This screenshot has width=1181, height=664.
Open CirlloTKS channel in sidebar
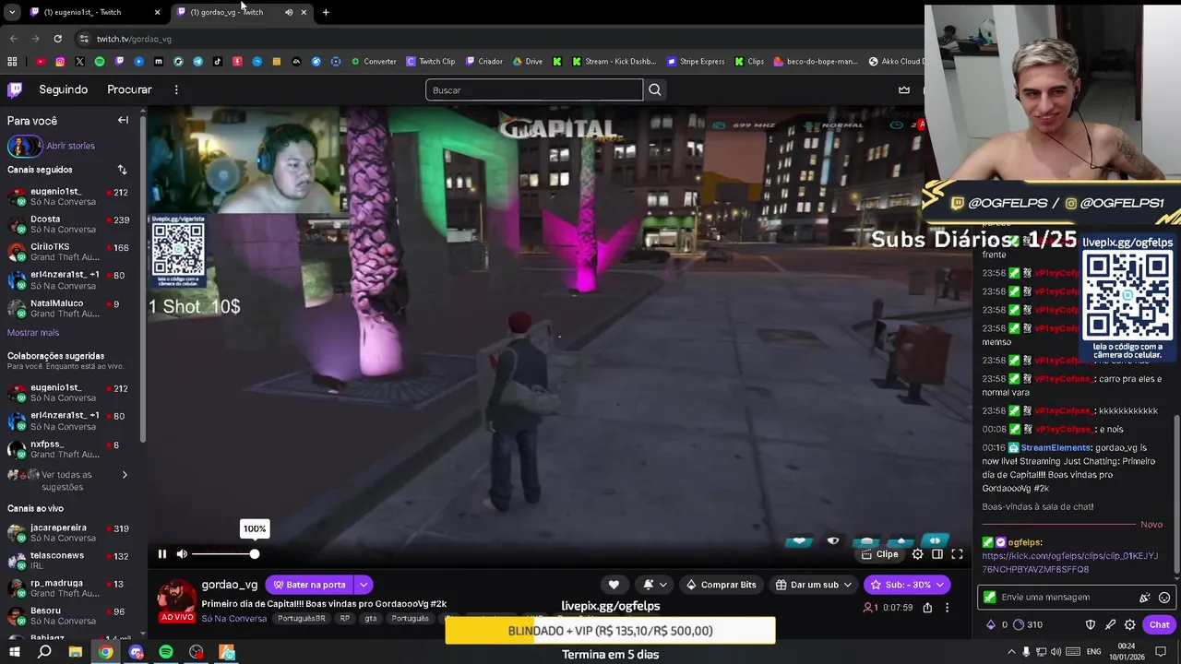pos(68,252)
